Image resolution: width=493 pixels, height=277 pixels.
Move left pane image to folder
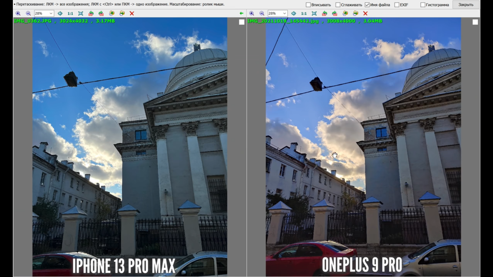click(x=122, y=13)
